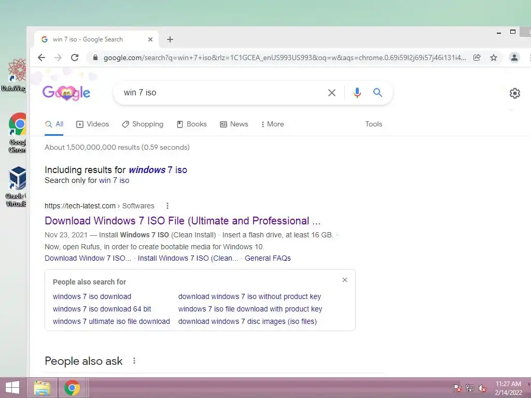Click 'download windows 7 disc images (iso files)'
Viewport: 531px width, 398px height.
coord(247,321)
